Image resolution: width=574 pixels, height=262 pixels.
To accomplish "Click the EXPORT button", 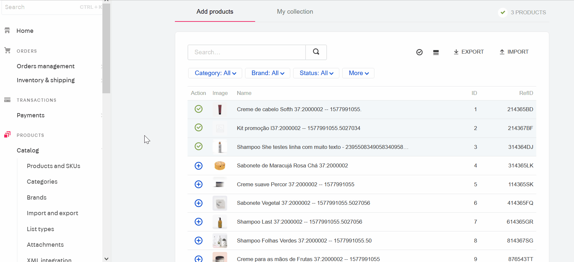I will pos(469,52).
